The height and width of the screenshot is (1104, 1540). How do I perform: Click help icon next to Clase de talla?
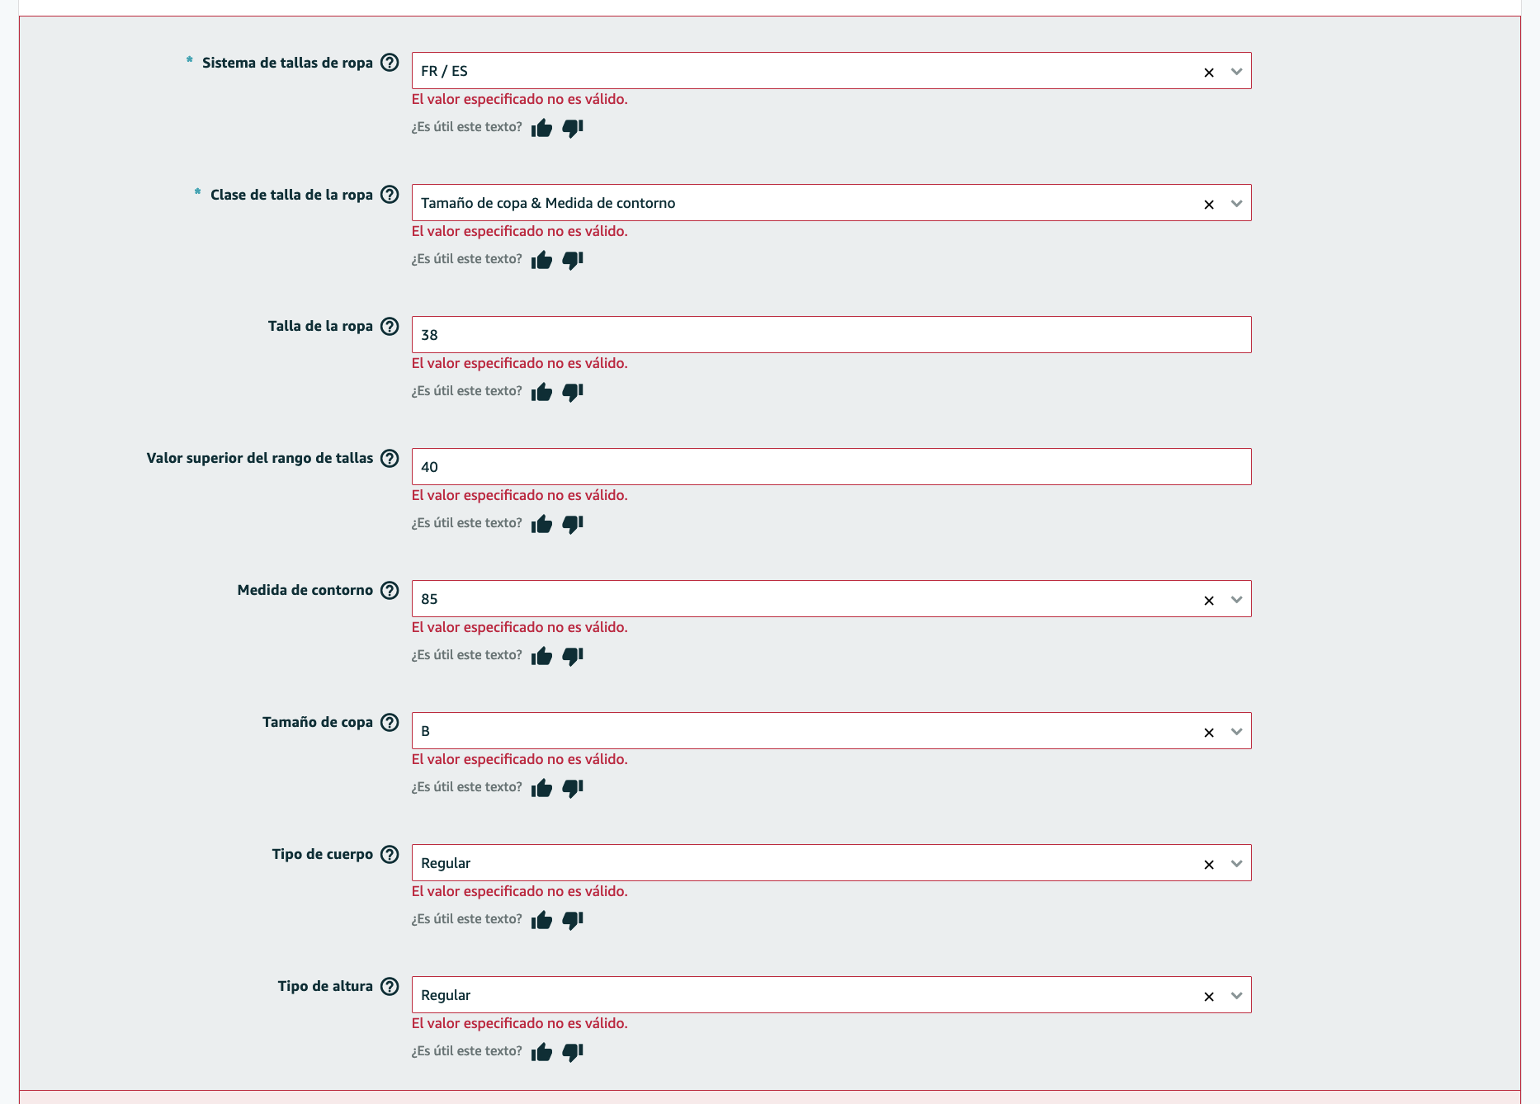pos(390,195)
